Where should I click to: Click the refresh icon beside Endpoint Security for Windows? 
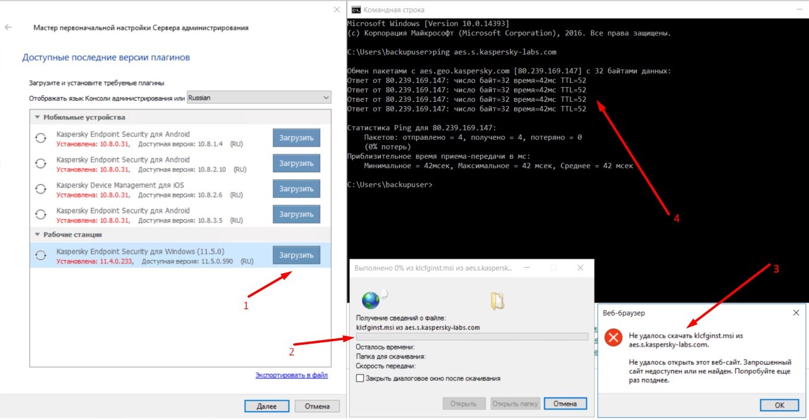[40, 255]
